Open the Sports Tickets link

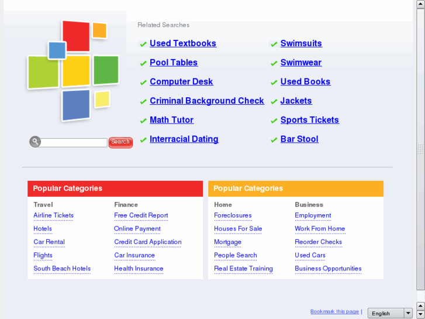pos(309,120)
